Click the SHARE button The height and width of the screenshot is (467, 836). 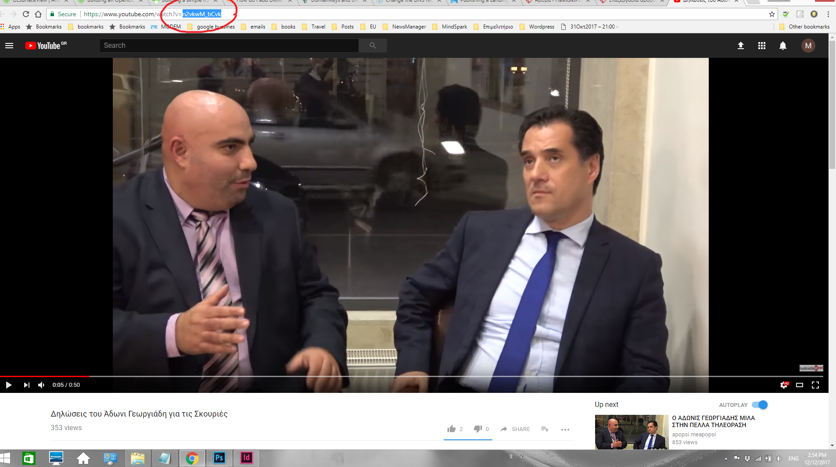pos(515,429)
